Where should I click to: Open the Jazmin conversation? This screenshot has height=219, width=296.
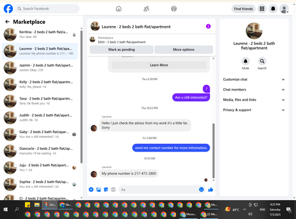point(40,67)
